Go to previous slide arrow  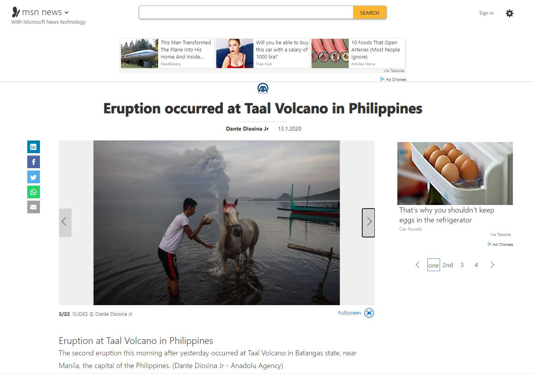coord(65,222)
